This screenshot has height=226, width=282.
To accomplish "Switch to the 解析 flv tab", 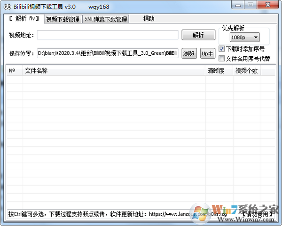I will [24, 18].
